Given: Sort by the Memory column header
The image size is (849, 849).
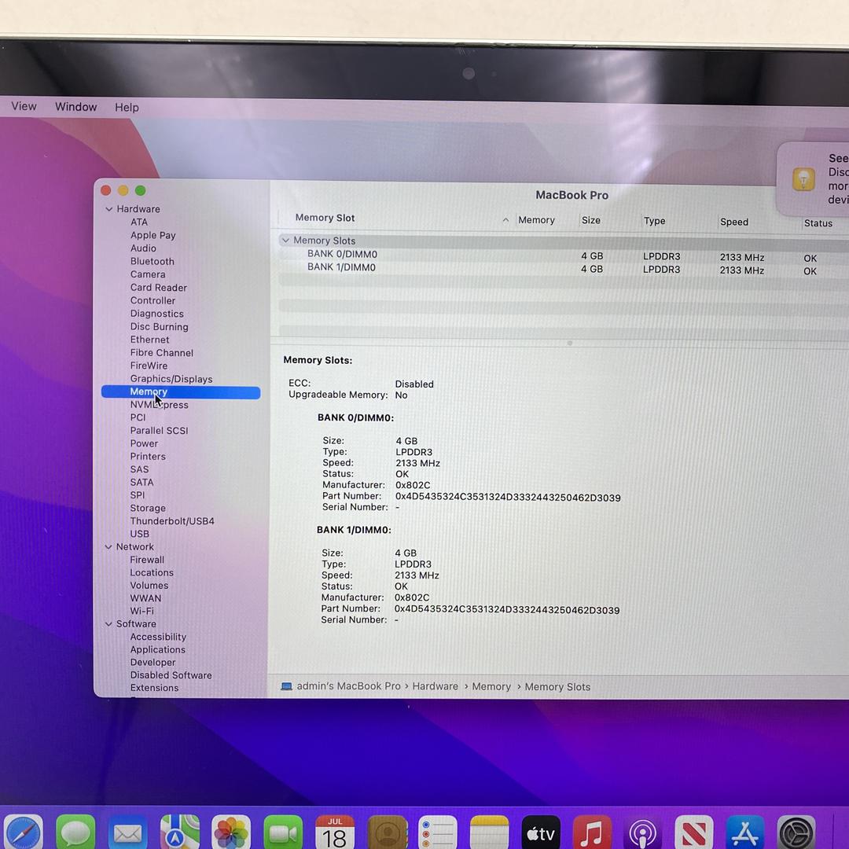Looking at the screenshot, I should click(536, 220).
